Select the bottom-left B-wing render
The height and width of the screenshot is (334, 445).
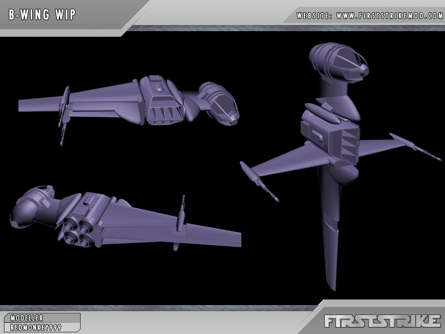(122, 220)
